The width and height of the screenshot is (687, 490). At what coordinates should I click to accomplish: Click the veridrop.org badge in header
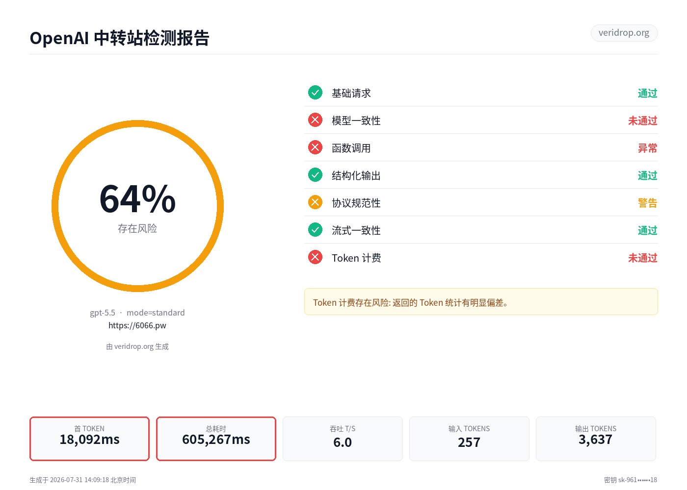624,33
